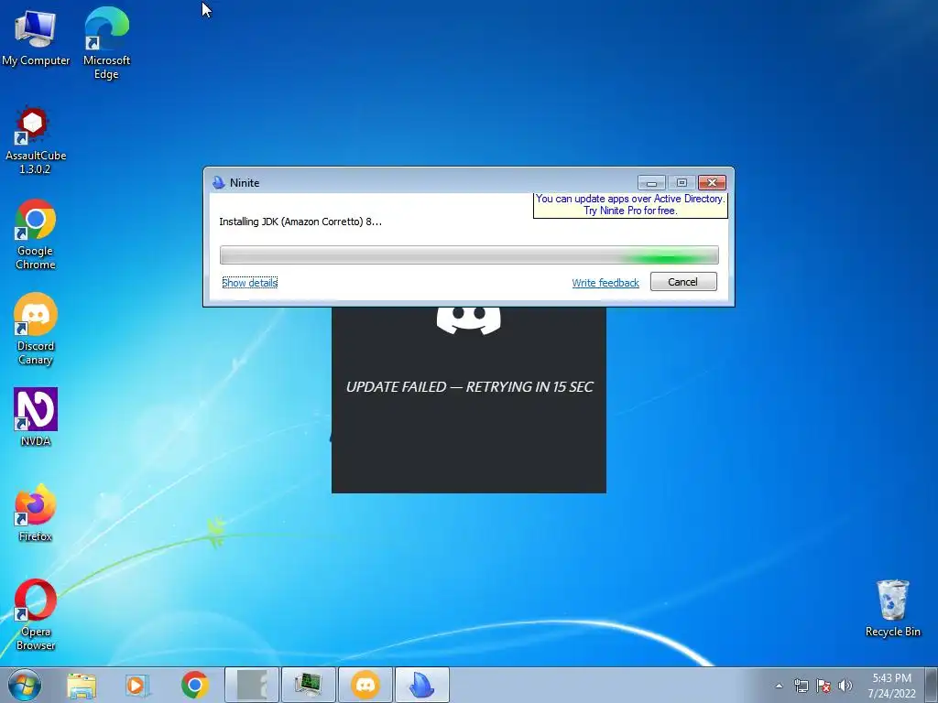
Task: Select the Recycle Bin icon
Action: coord(892,608)
